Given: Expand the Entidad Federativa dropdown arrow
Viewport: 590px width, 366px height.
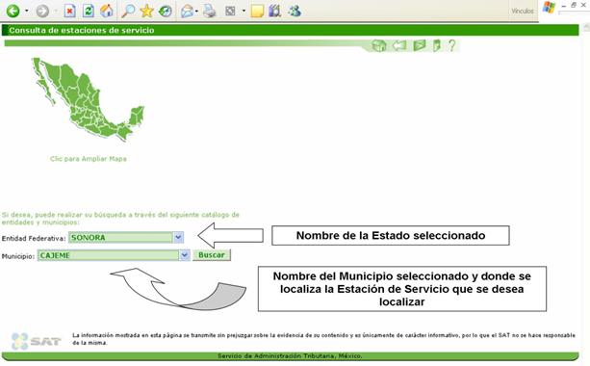Looking at the screenshot, I should pos(178,237).
